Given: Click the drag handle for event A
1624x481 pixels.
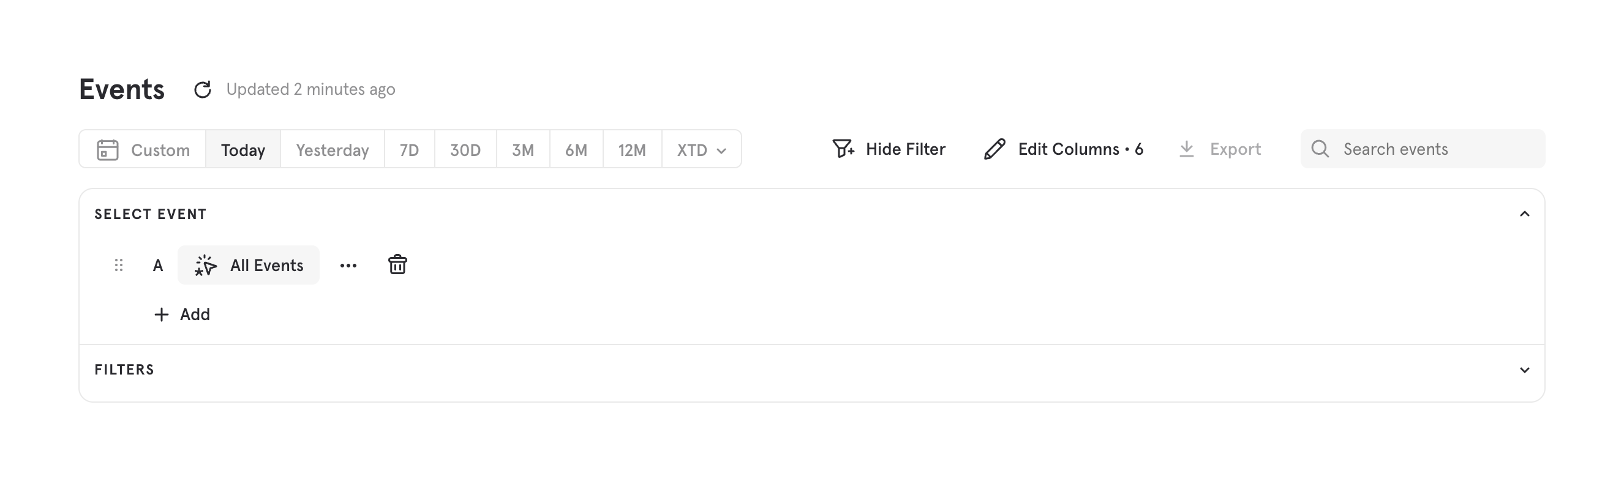Looking at the screenshot, I should coord(119,266).
